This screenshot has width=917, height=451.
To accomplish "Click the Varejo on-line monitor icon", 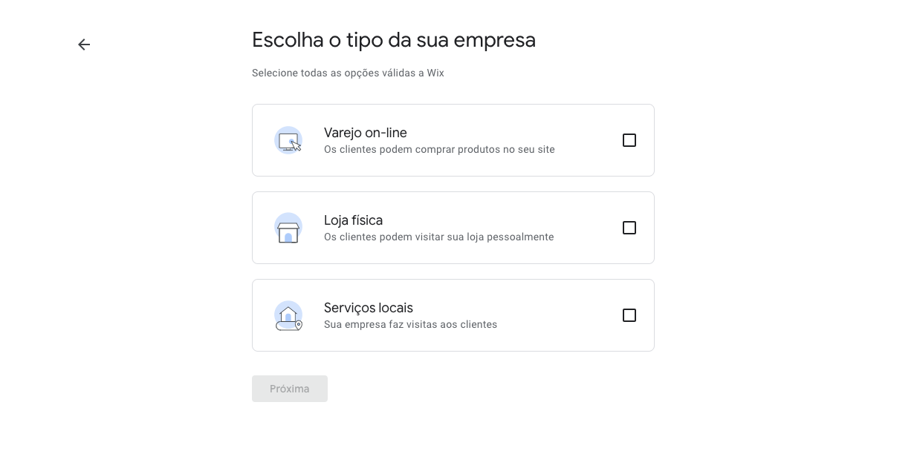I will click(x=288, y=140).
